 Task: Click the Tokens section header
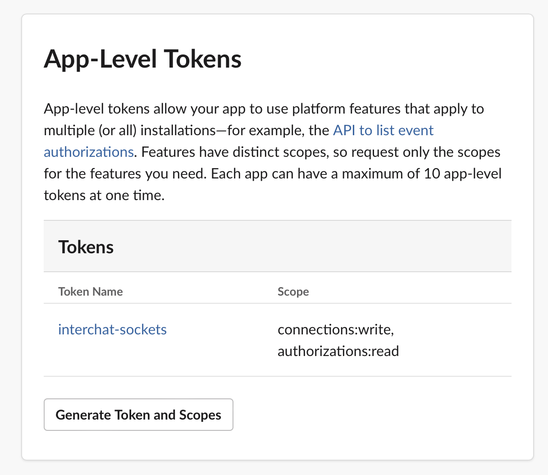[86, 247]
